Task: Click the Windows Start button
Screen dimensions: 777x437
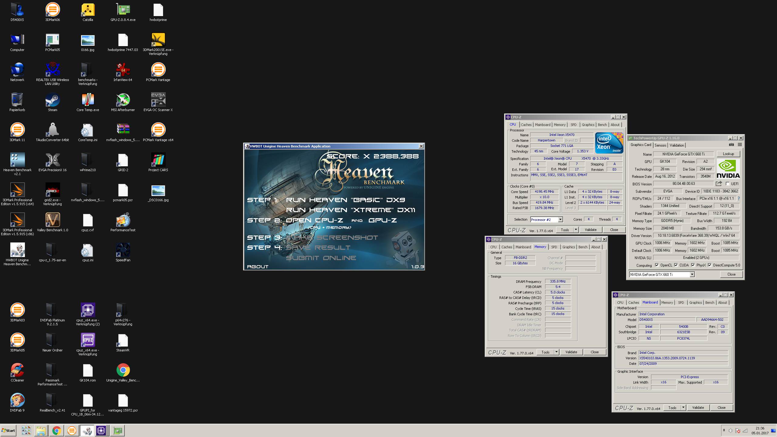Action: (8, 430)
